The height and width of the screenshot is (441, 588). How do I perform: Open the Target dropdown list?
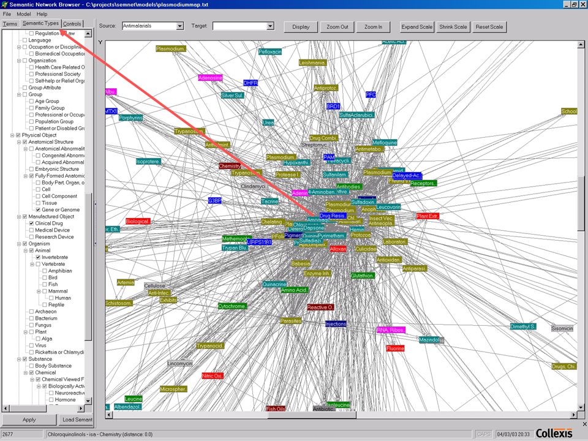point(270,26)
